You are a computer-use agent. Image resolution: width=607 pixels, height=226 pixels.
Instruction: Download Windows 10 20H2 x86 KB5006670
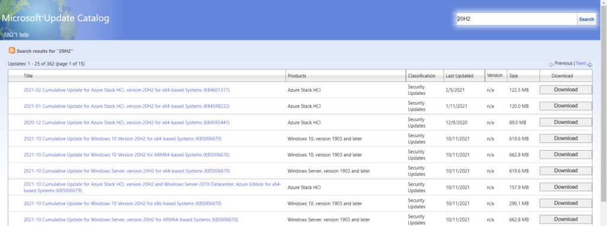[566, 203]
